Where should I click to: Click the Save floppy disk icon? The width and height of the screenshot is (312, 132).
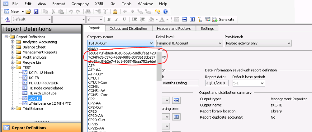coord(36,11)
